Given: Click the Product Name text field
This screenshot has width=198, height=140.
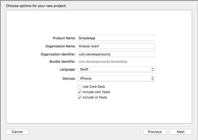Looking at the screenshot, I should (x=116, y=38).
